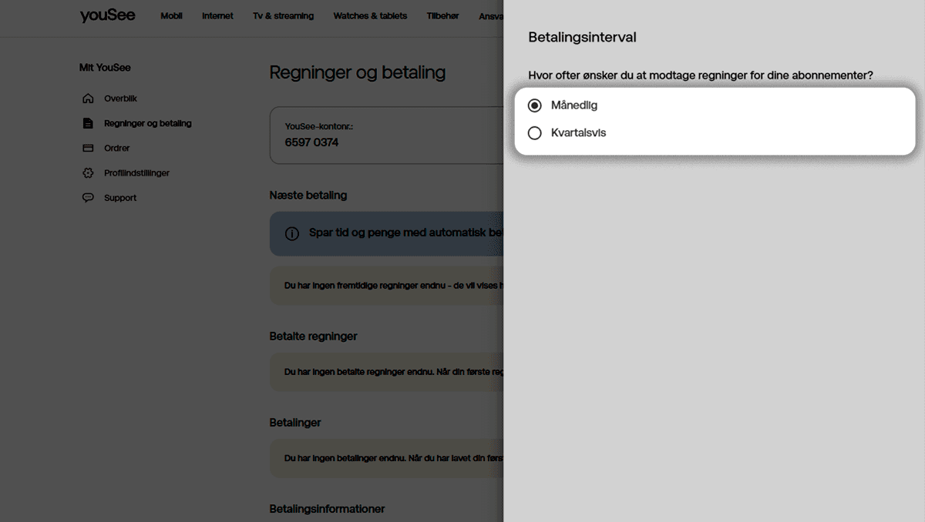
Task: Click the Ordrer payment card icon
Action: [x=89, y=148]
